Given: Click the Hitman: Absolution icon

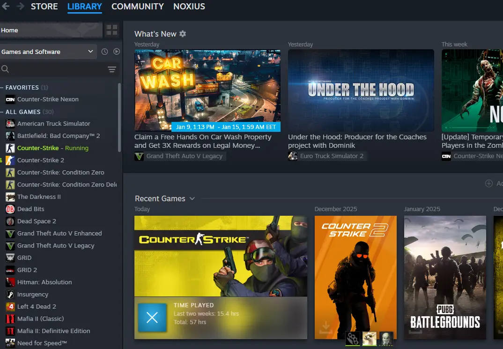Looking at the screenshot, I should [10, 282].
